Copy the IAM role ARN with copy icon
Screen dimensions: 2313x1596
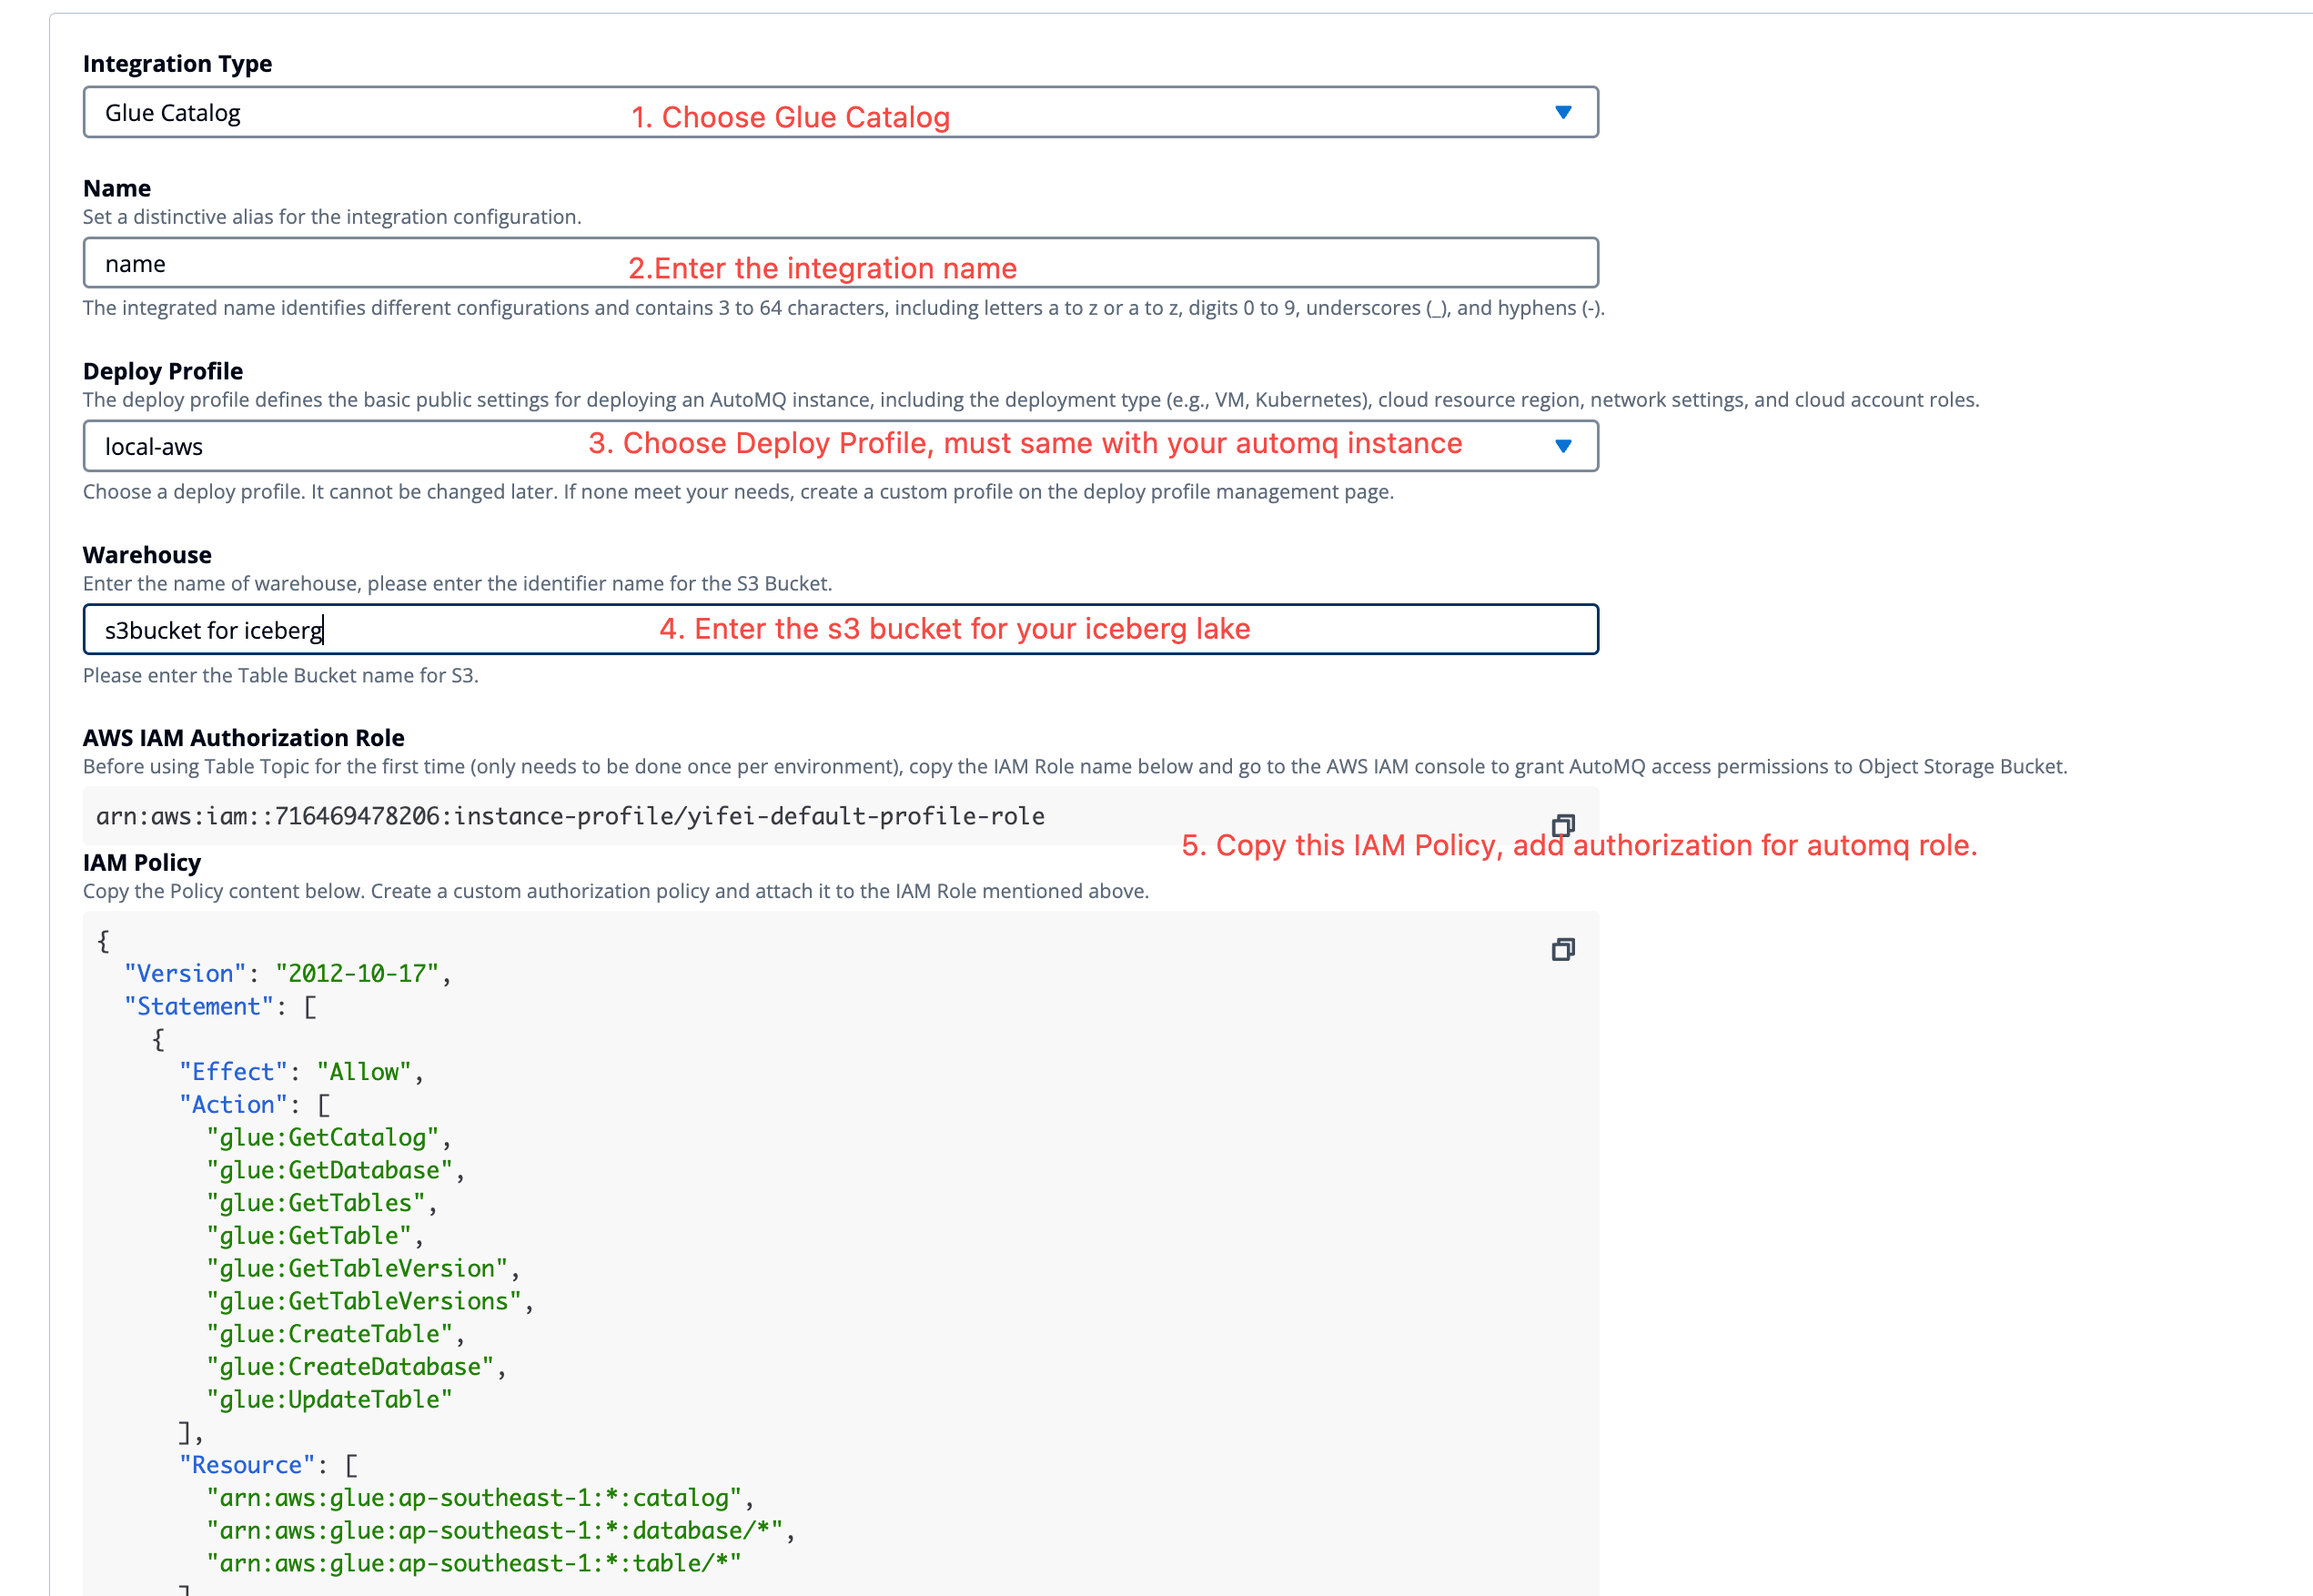point(1562,825)
